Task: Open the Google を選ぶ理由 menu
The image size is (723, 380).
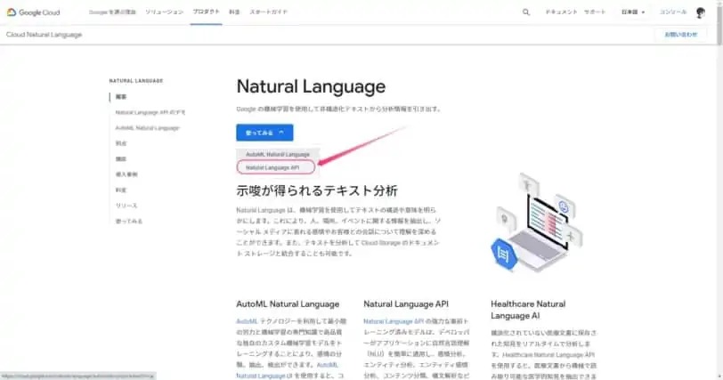Action: point(112,12)
